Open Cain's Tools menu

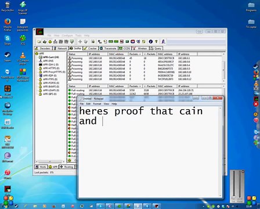78,35
